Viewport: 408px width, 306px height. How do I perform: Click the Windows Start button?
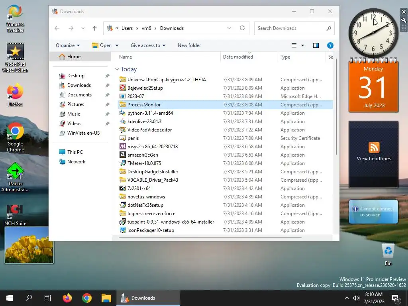coord(10,298)
